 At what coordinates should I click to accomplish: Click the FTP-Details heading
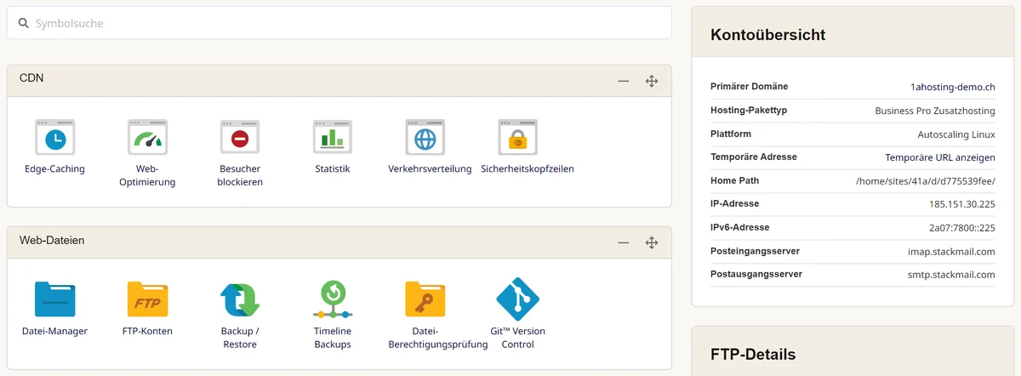point(753,354)
